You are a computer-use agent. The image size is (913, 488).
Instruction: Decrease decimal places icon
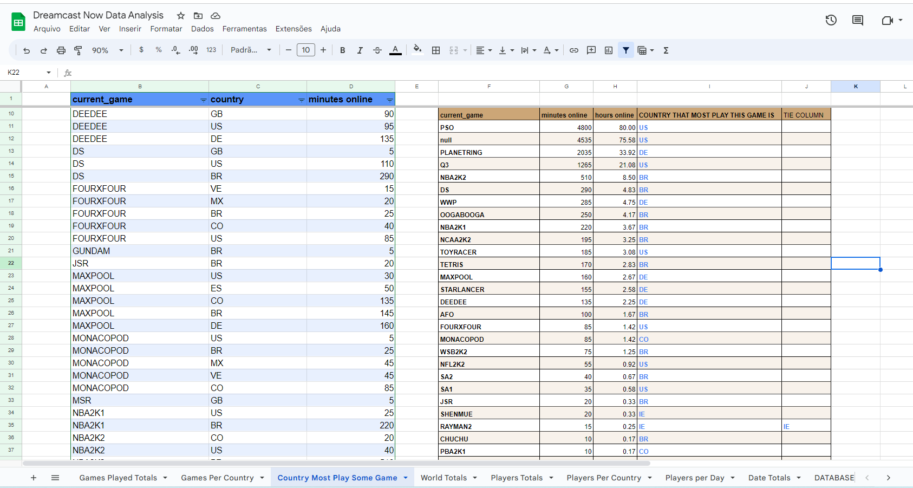pos(175,50)
